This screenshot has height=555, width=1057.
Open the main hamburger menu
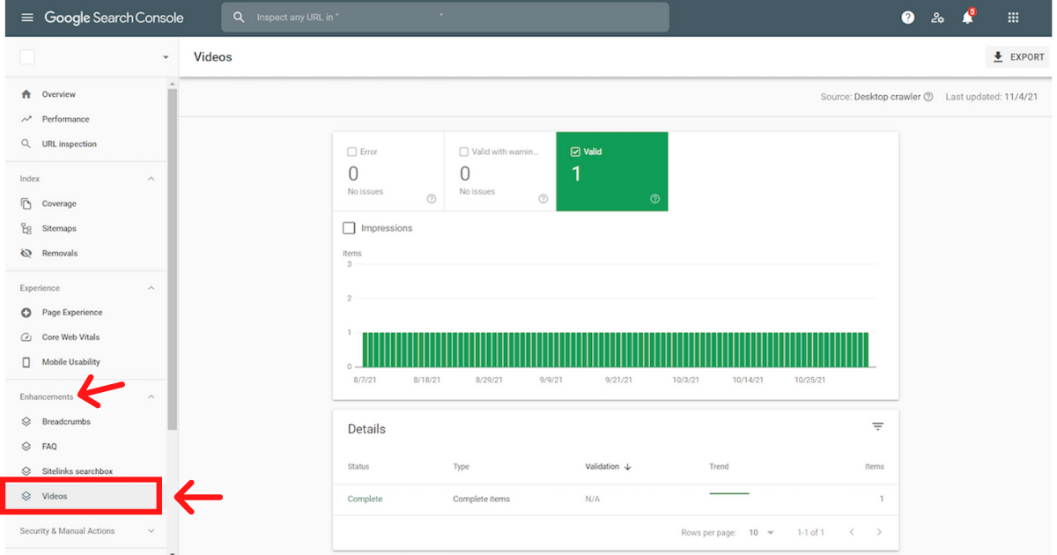pyautogui.click(x=27, y=18)
